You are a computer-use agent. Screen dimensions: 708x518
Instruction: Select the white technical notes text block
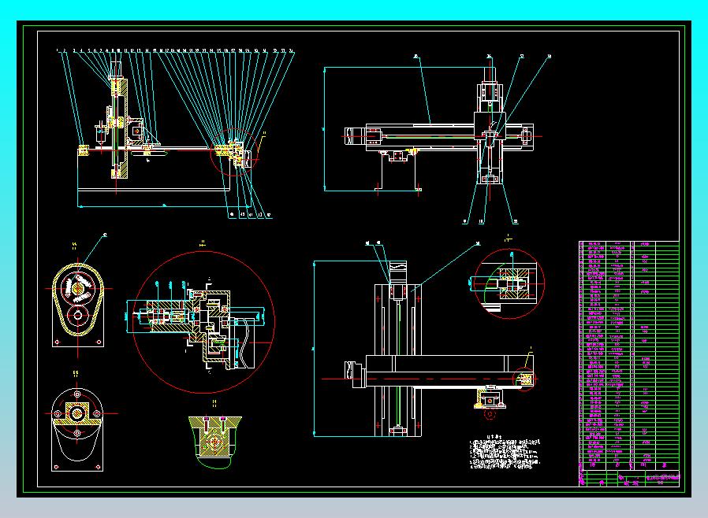coord(505,453)
